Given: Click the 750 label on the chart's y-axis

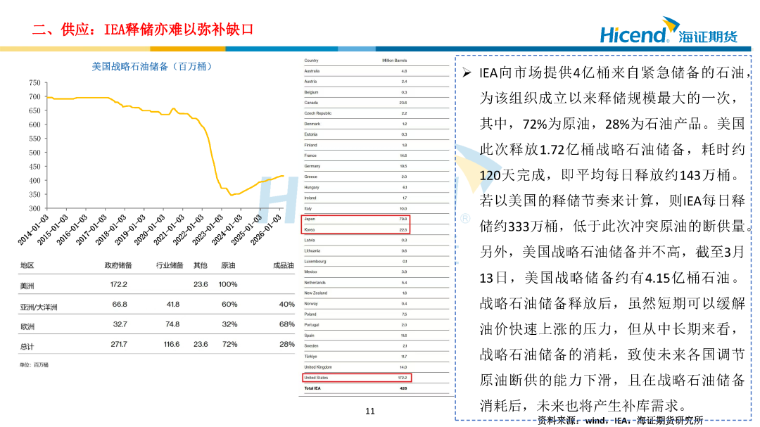Looking at the screenshot, I should click(34, 83).
